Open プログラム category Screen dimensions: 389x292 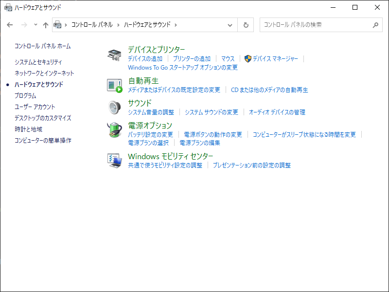click(25, 95)
